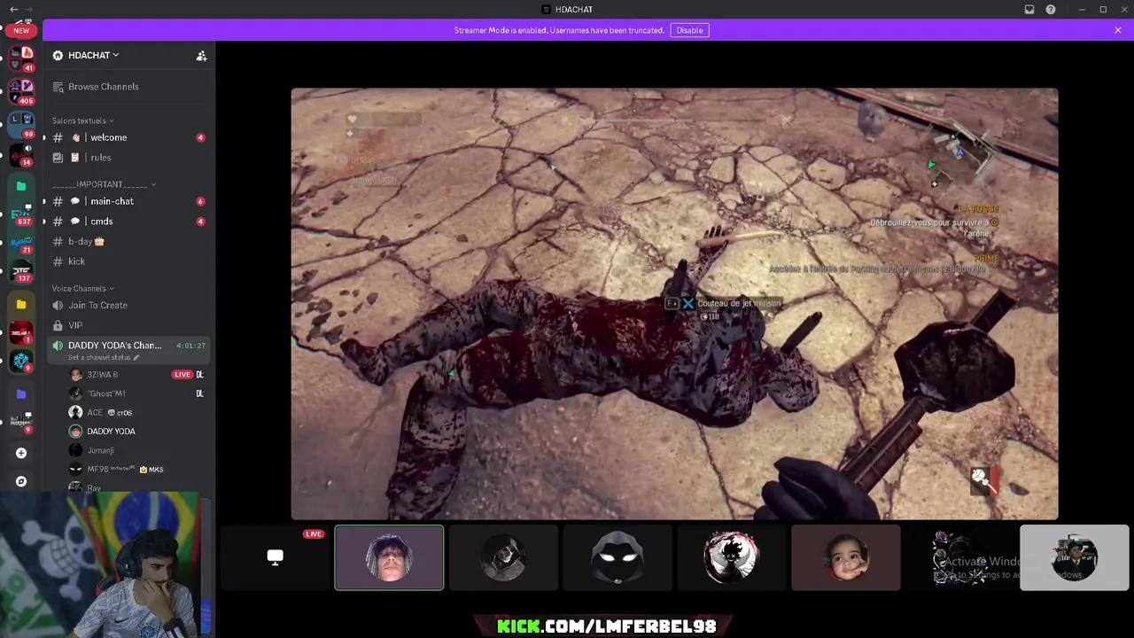This screenshot has width=1134, height=638.
Task: Select voice member Jumanji
Action: (136, 450)
